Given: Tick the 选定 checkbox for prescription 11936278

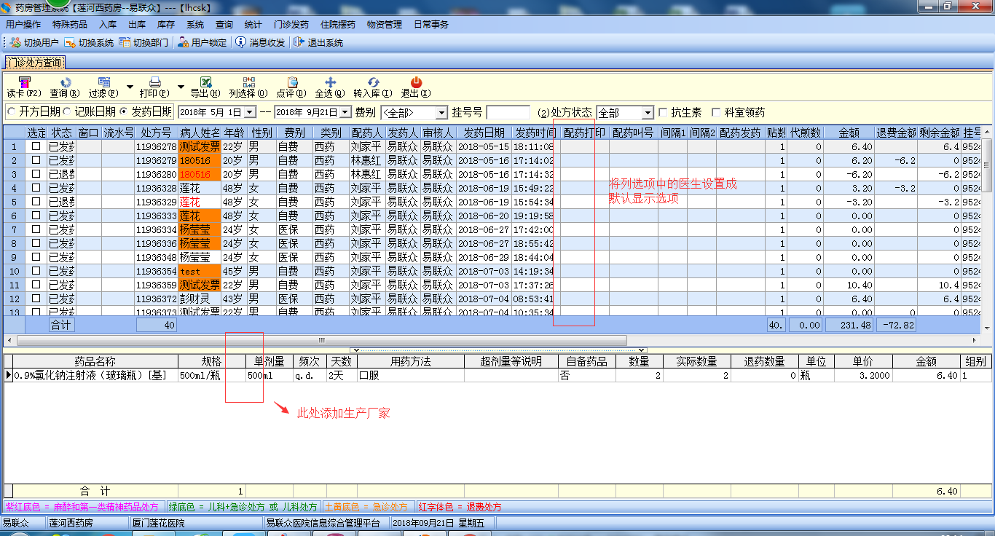Looking at the screenshot, I should click(x=36, y=146).
